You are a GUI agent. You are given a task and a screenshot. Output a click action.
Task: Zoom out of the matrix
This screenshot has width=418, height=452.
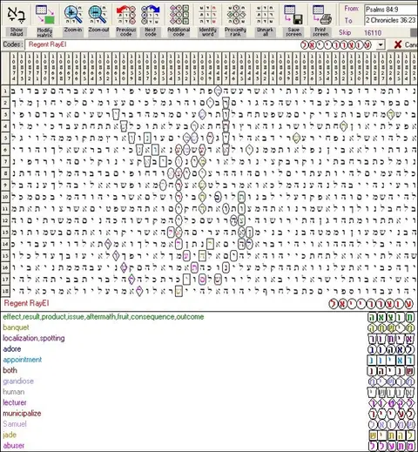point(98,20)
